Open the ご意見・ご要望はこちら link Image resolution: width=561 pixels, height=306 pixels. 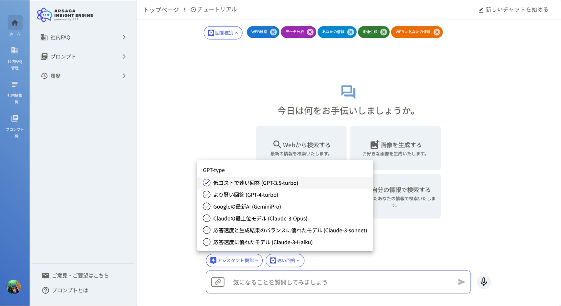tap(75, 276)
